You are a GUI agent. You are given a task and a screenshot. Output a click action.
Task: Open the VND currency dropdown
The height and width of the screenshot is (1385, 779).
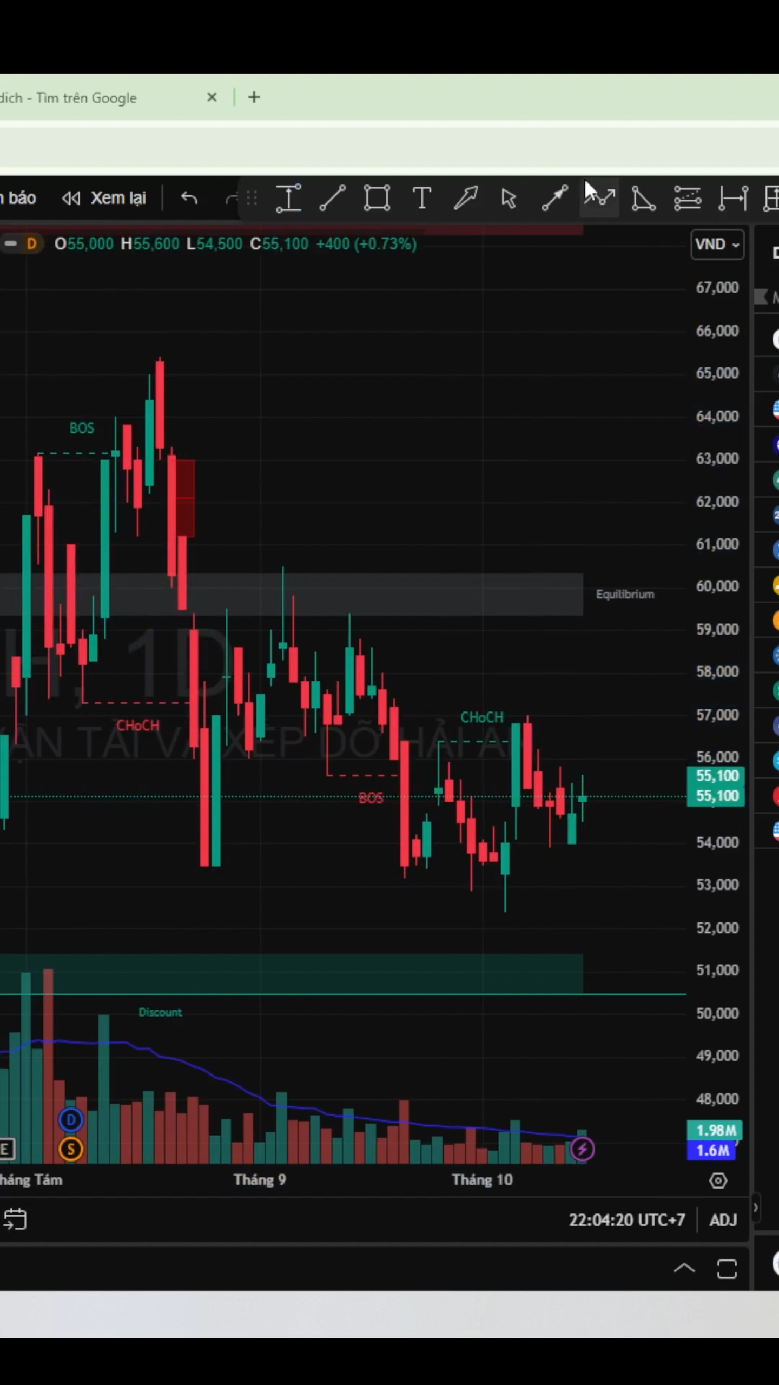pyautogui.click(x=717, y=245)
